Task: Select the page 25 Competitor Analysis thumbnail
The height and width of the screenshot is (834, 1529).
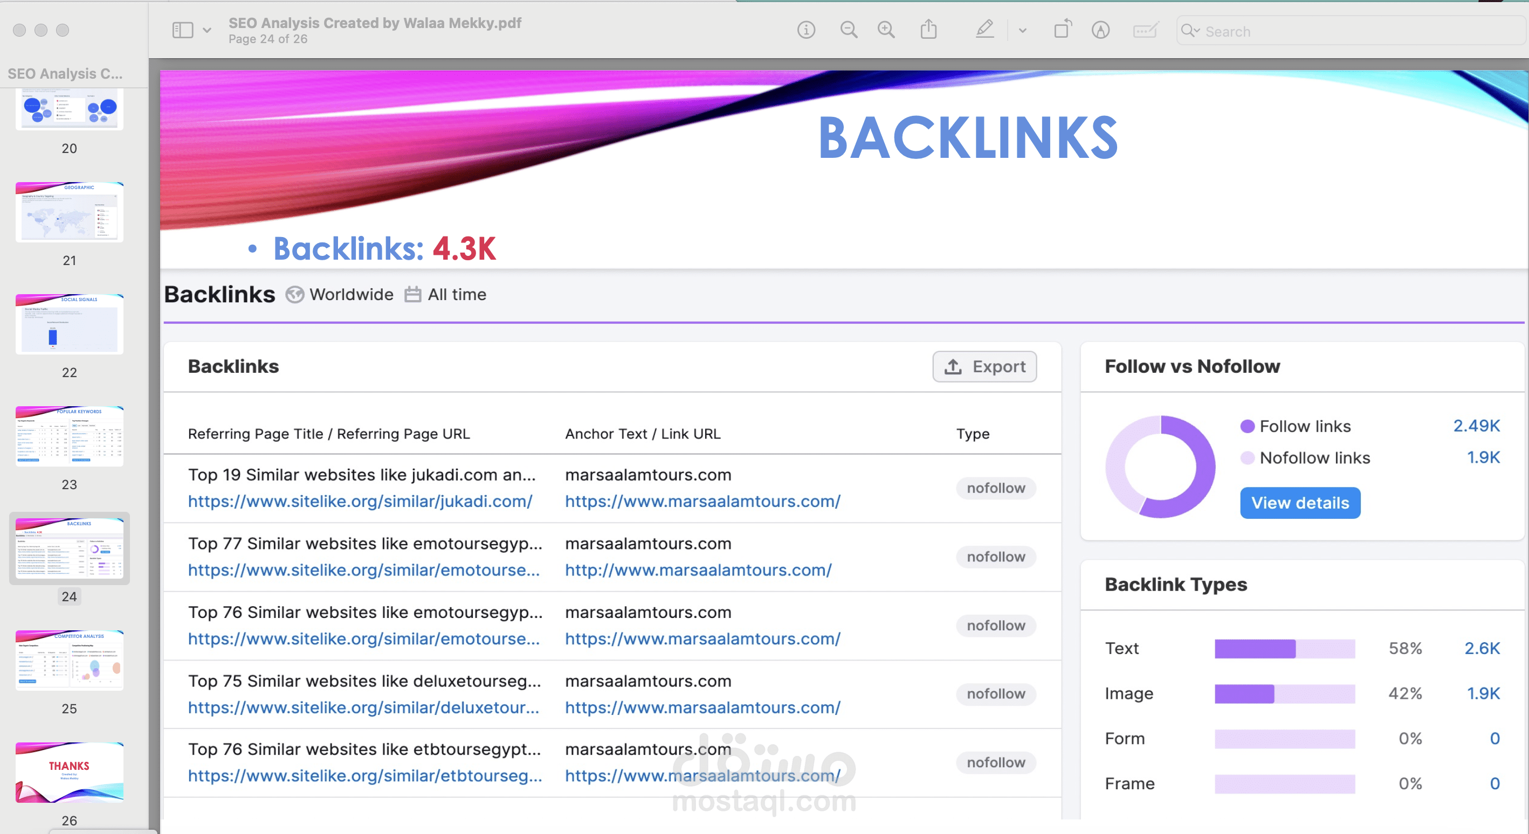Action: pyautogui.click(x=70, y=659)
